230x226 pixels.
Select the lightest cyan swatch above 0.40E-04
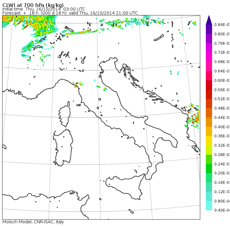209,206
